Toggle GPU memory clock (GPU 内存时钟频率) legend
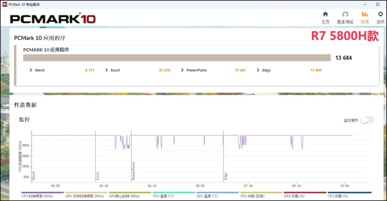This screenshot has height=201, width=387. click(x=84, y=196)
